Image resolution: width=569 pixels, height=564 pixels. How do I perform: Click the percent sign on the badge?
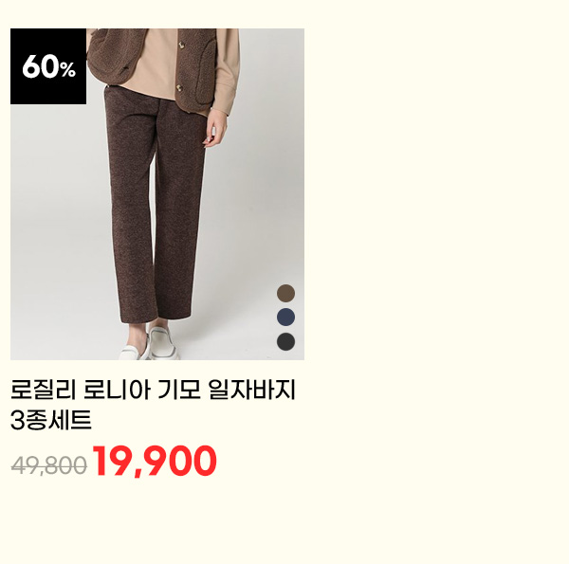[x=68, y=69]
